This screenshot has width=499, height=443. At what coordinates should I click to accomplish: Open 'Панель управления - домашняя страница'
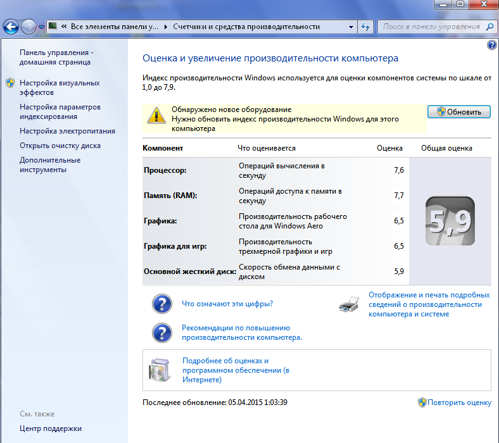click(x=56, y=57)
